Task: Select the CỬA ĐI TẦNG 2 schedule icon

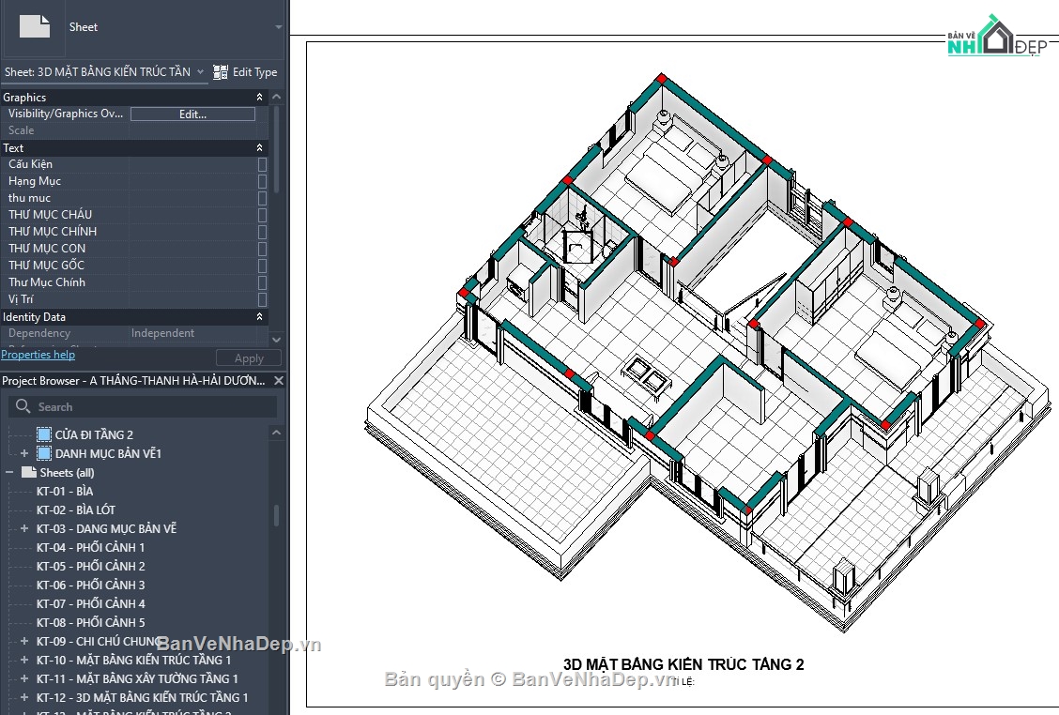Action: tap(44, 434)
